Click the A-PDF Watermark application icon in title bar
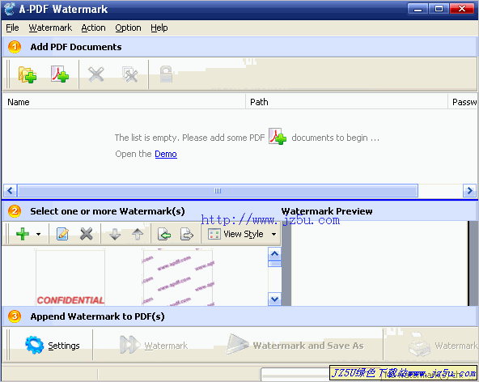The image size is (479, 382). point(10,9)
